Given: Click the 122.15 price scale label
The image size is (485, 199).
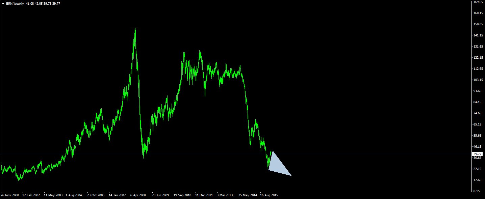Looking at the screenshot, I should [x=478, y=58].
